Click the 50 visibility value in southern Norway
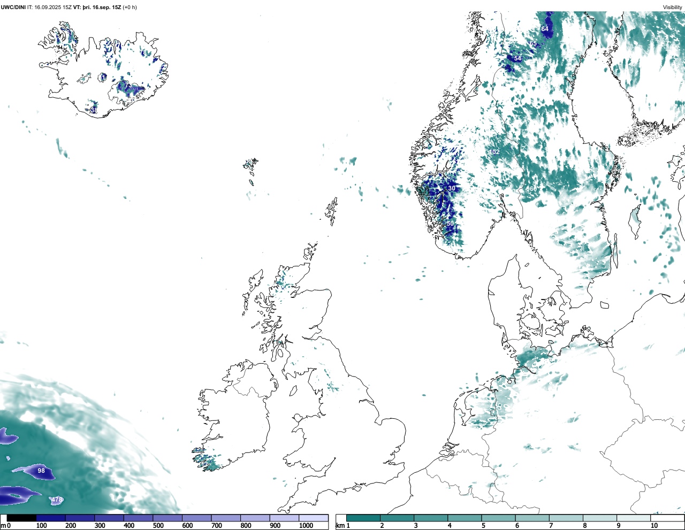The width and height of the screenshot is (685, 530). click(450, 224)
